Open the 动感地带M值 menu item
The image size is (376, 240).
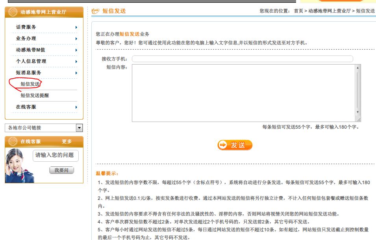(x=30, y=50)
